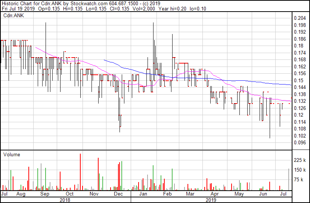310x203 pixels.
Task: Click the 0.102 price axis label
Action: tap(300, 136)
